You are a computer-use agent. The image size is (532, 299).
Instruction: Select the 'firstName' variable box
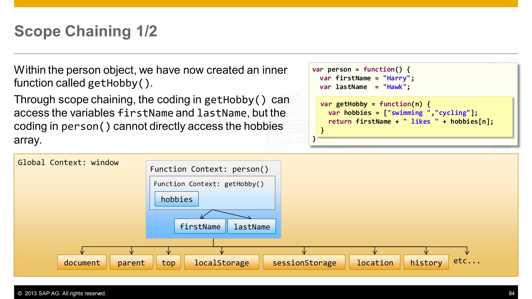[x=200, y=226]
